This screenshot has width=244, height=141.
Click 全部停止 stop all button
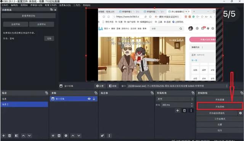pyautogui.click(x=42, y=24)
